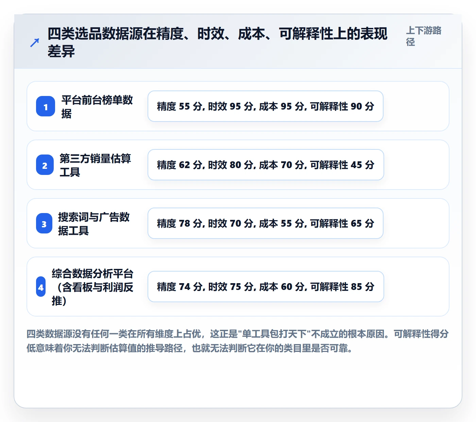
Task: Click the title 四类选品数据源在精度、时效、成本、可解释性上的表现差异
Action: click(x=218, y=43)
